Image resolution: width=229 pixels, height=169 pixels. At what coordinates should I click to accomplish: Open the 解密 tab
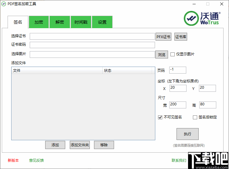pos(60,22)
